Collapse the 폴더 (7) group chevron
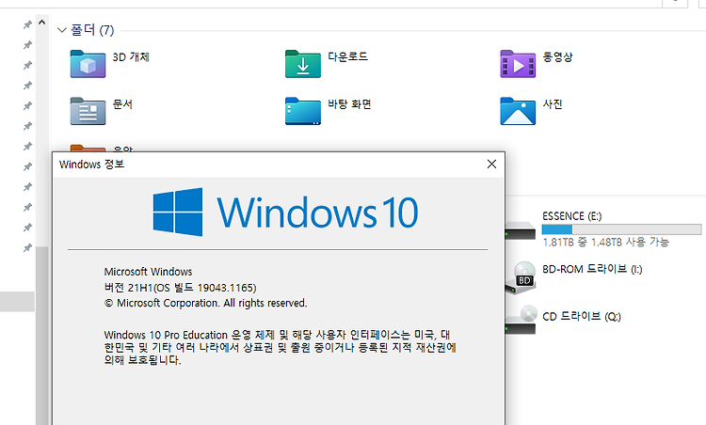Screen dimensions: 706x425 62,30
